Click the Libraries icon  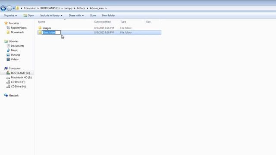click(x=6, y=41)
